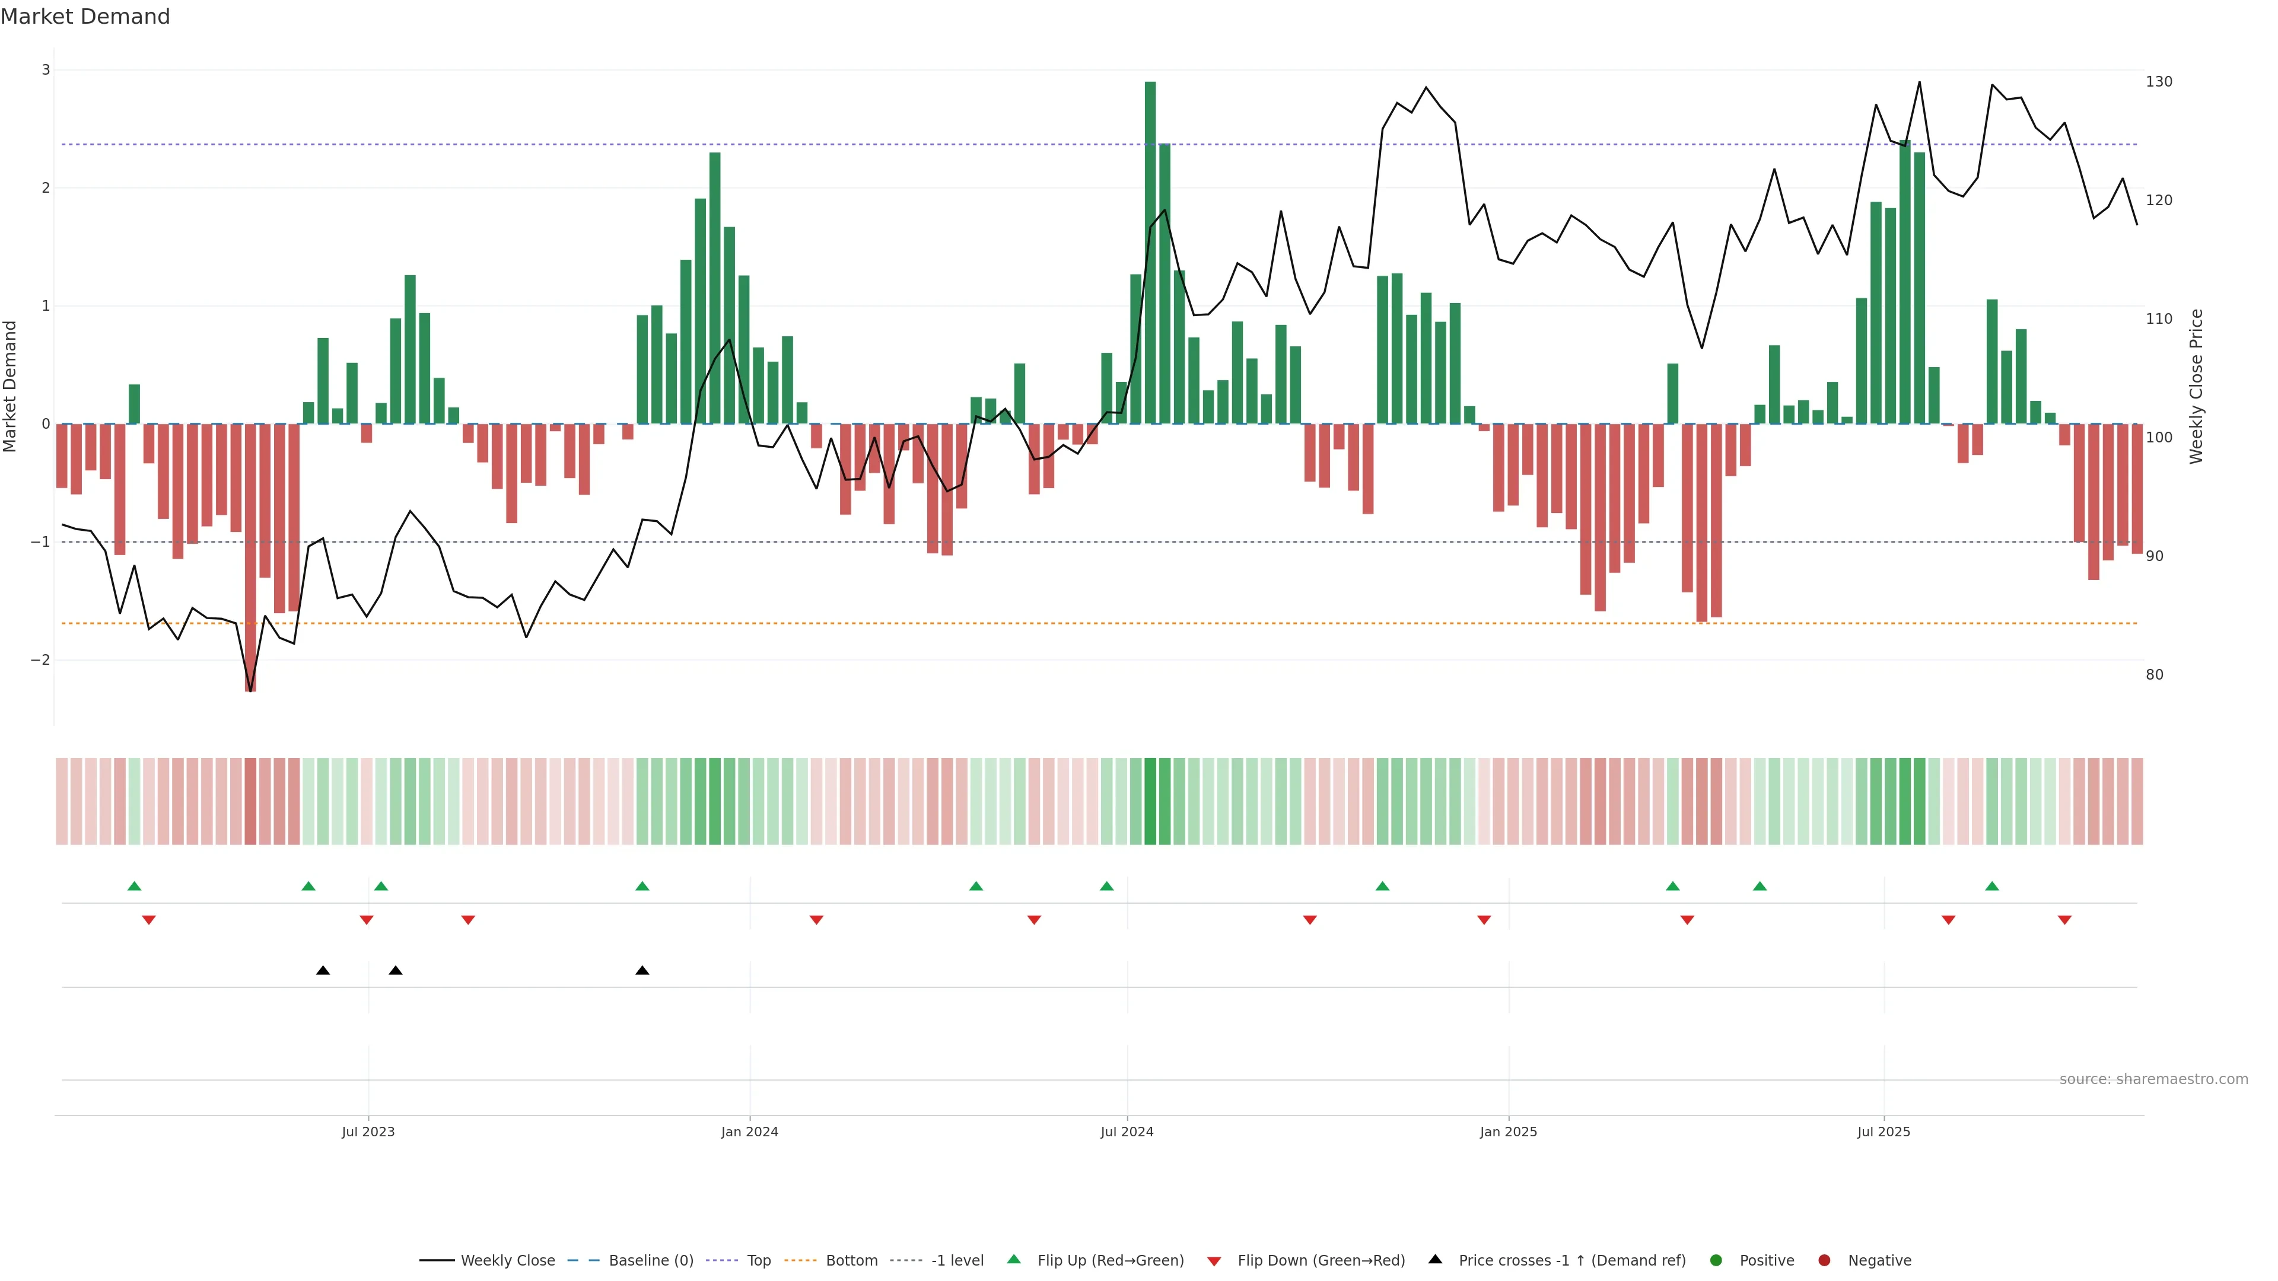Image resolution: width=2278 pixels, height=1281 pixels.
Task: Click the Weekly Close Price axis title
Action: (2197, 386)
